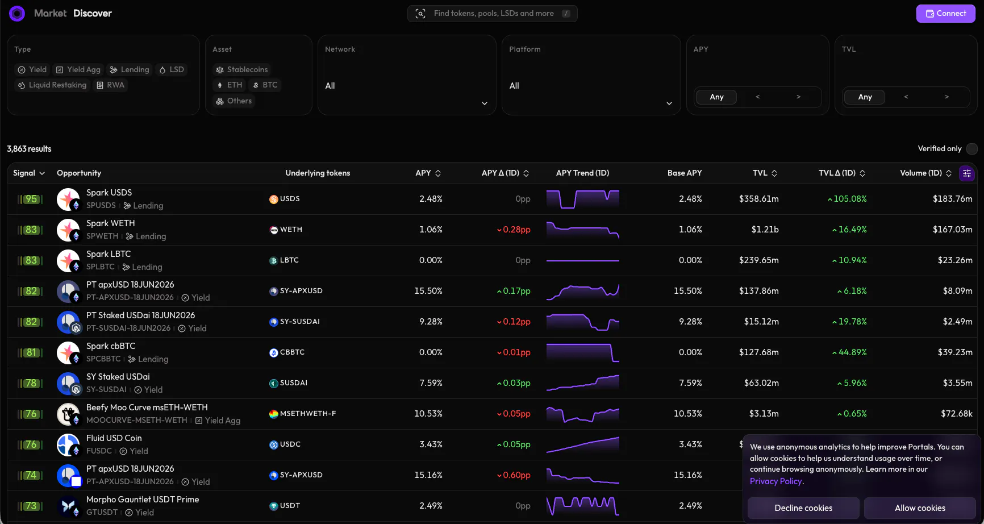Toggle the Yield Agg type filter
984x524 pixels.
78,69
